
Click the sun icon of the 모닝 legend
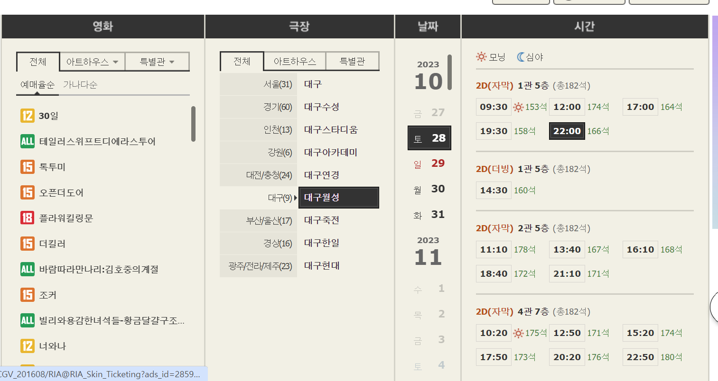(481, 57)
